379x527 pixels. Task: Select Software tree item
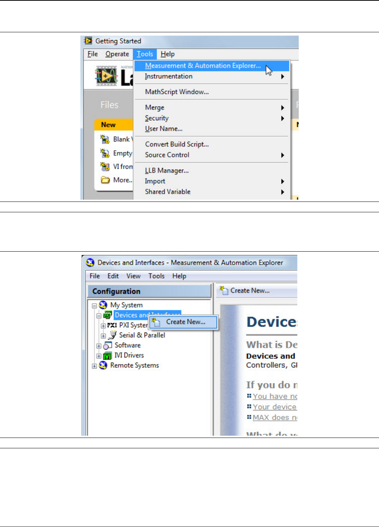[x=127, y=345]
